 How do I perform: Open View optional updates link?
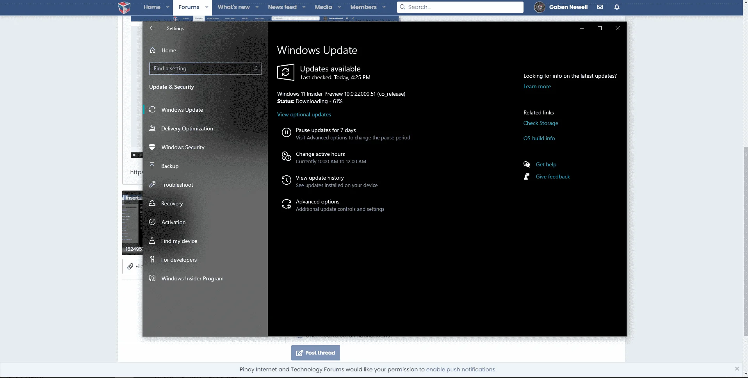click(304, 114)
